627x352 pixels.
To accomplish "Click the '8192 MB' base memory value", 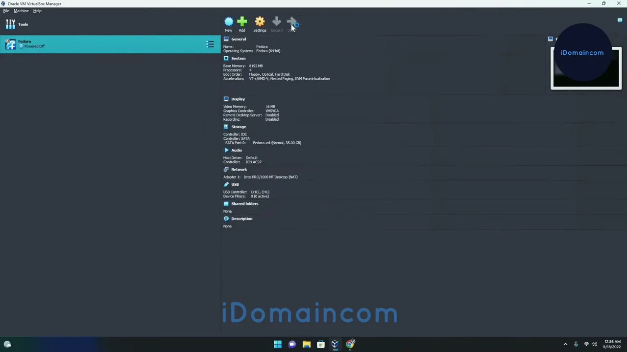I will (256, 66).
